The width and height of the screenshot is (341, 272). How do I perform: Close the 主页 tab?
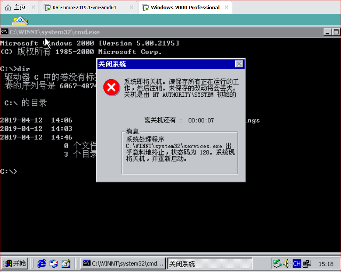pyautogui.click(x=33, y=7)
